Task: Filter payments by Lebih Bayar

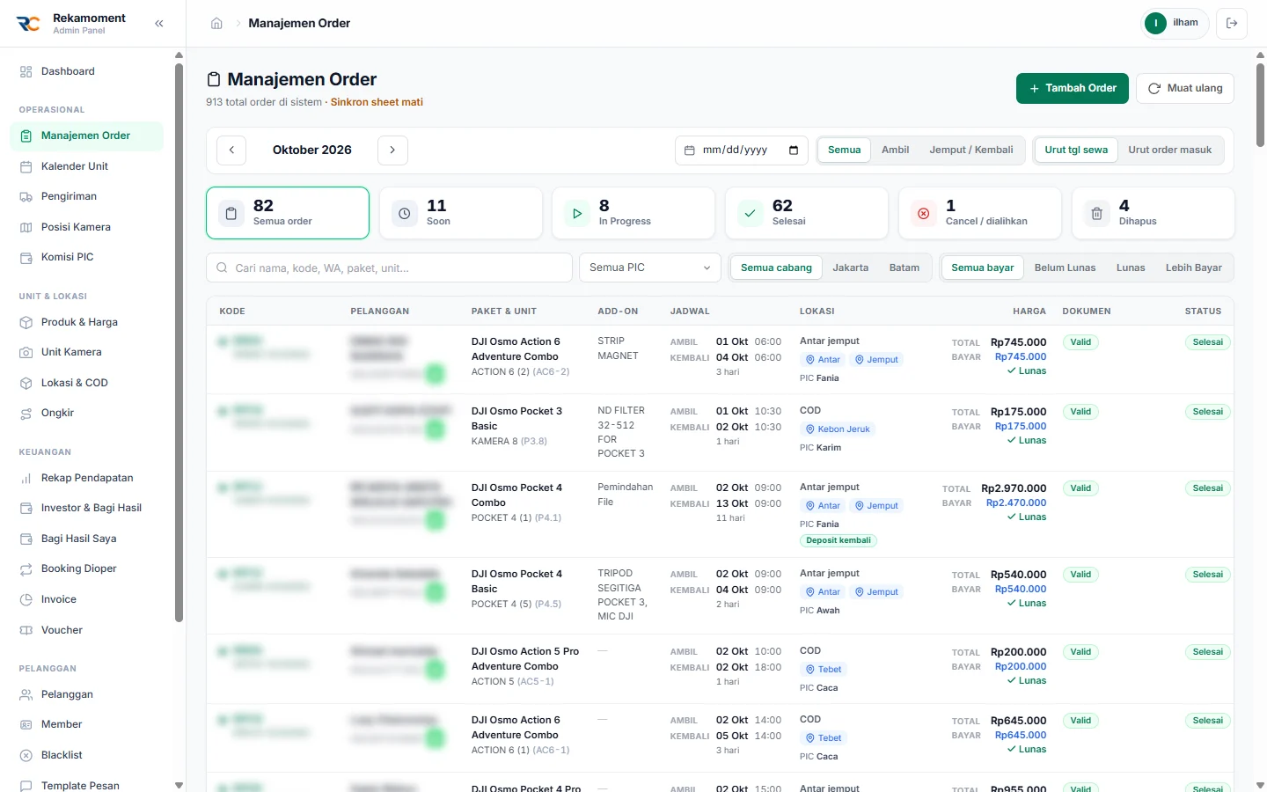Action: pyautogui.click(x=1193, y=268)
